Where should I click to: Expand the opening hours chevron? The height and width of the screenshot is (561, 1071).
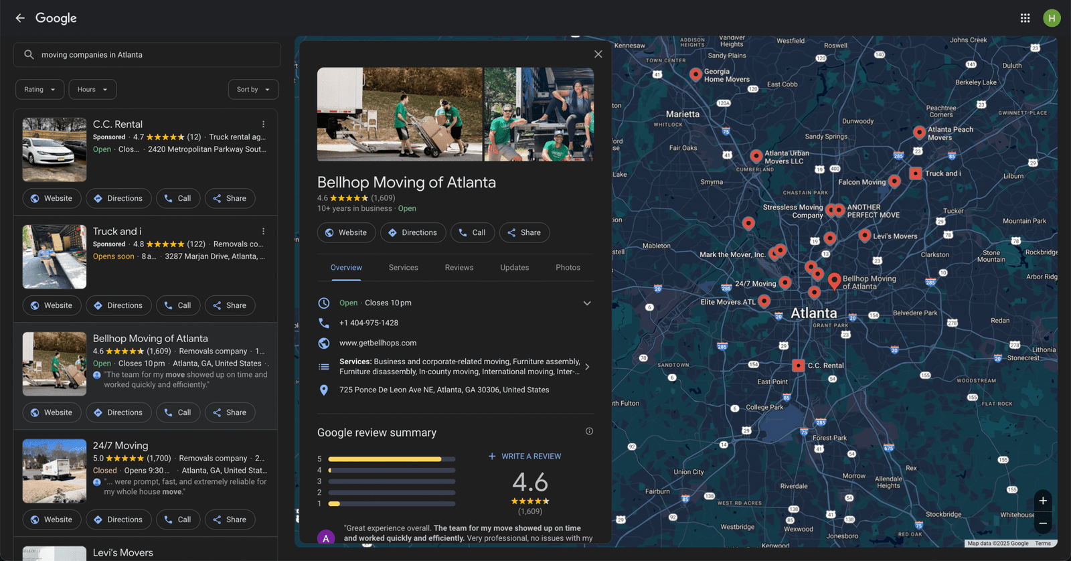[587, 303]
